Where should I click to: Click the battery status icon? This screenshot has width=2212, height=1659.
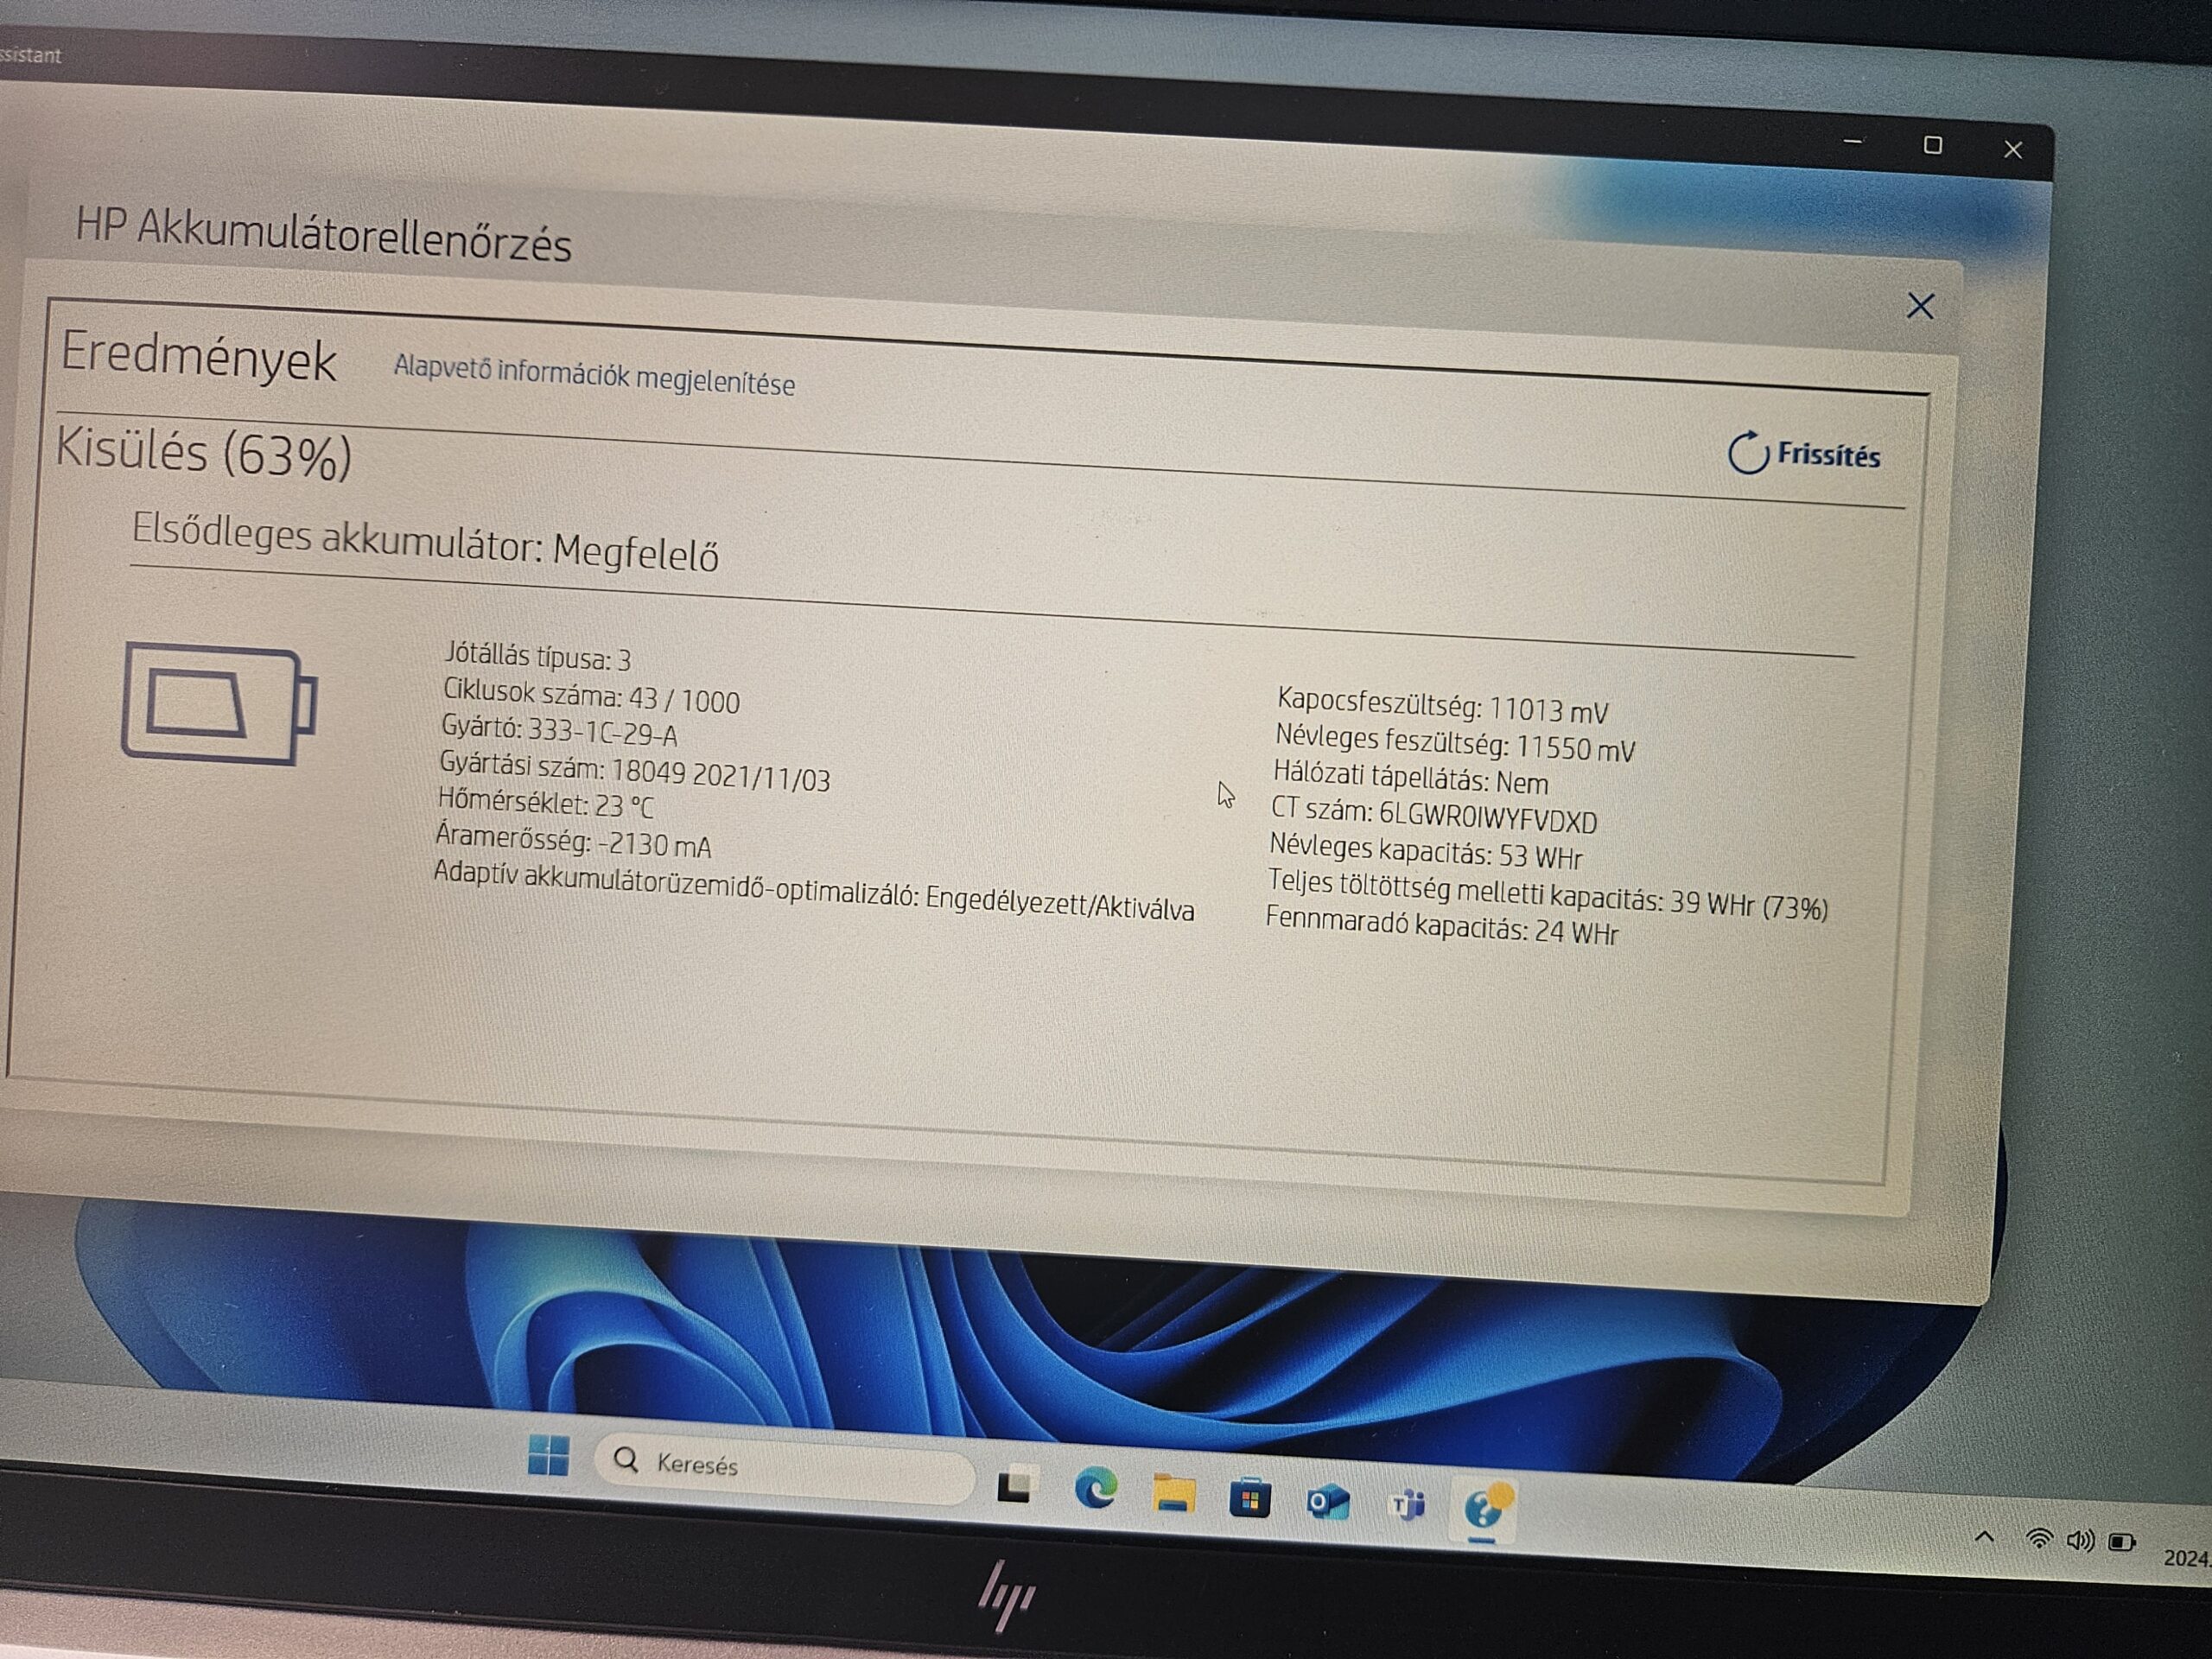pos(220,704)
